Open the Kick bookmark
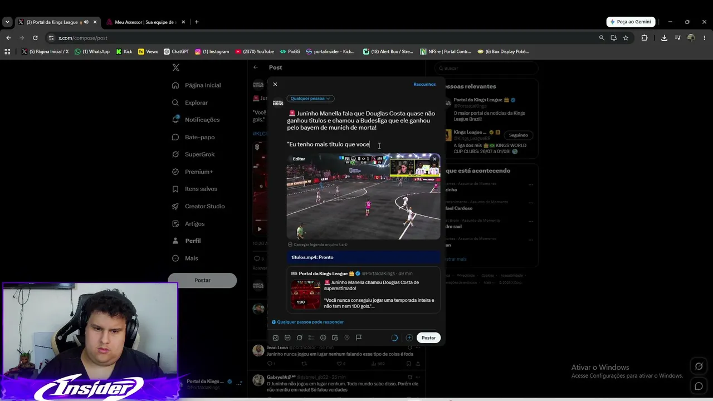This screenshot has width=713, height=401. [124, 52]
